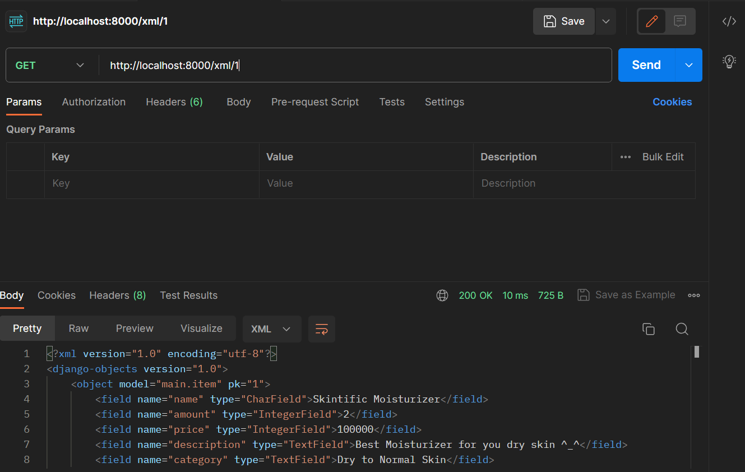Image resolution: width=745 pixels, height=472 pixels.
Task: Open the Test Results tab
Action: point(188,295)
